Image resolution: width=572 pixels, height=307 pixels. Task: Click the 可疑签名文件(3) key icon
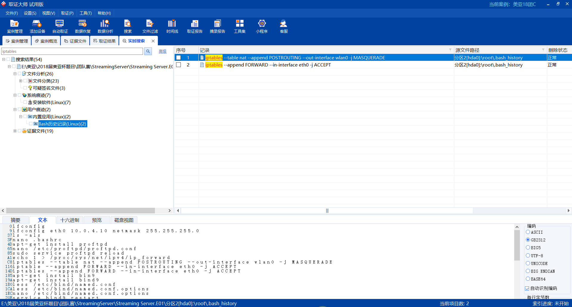point(30,88)
